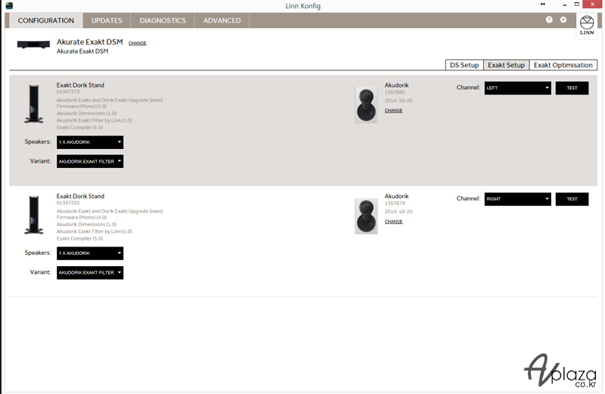Open Variant dropdown for stand 01367592
This screenshot has height=394, width=605.
pyautogui.click(x=90, y=272)
